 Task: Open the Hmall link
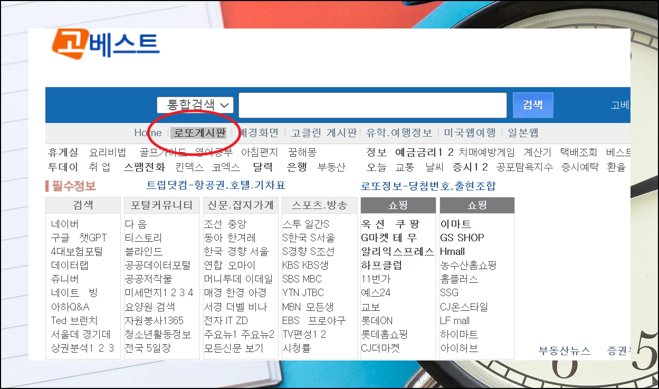(x=453, y=252)
